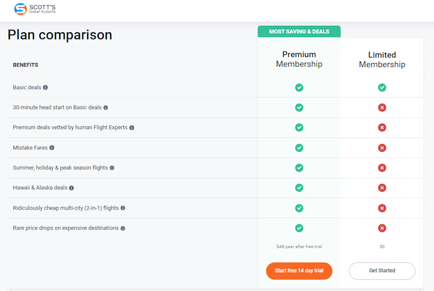Screen dimensions: 434x291
Task: Click the Scott's Cheap Flights logo
Action: (x=35, y=9)
